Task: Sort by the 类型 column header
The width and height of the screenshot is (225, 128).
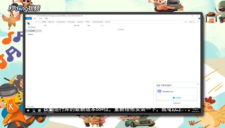Action: 89,26
